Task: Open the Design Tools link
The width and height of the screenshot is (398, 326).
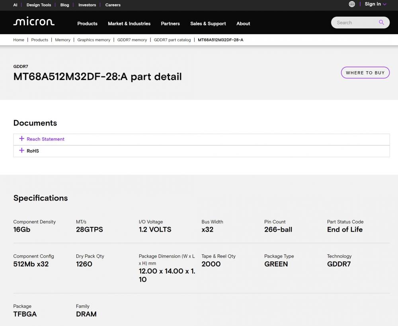Action: click(39, 5)
